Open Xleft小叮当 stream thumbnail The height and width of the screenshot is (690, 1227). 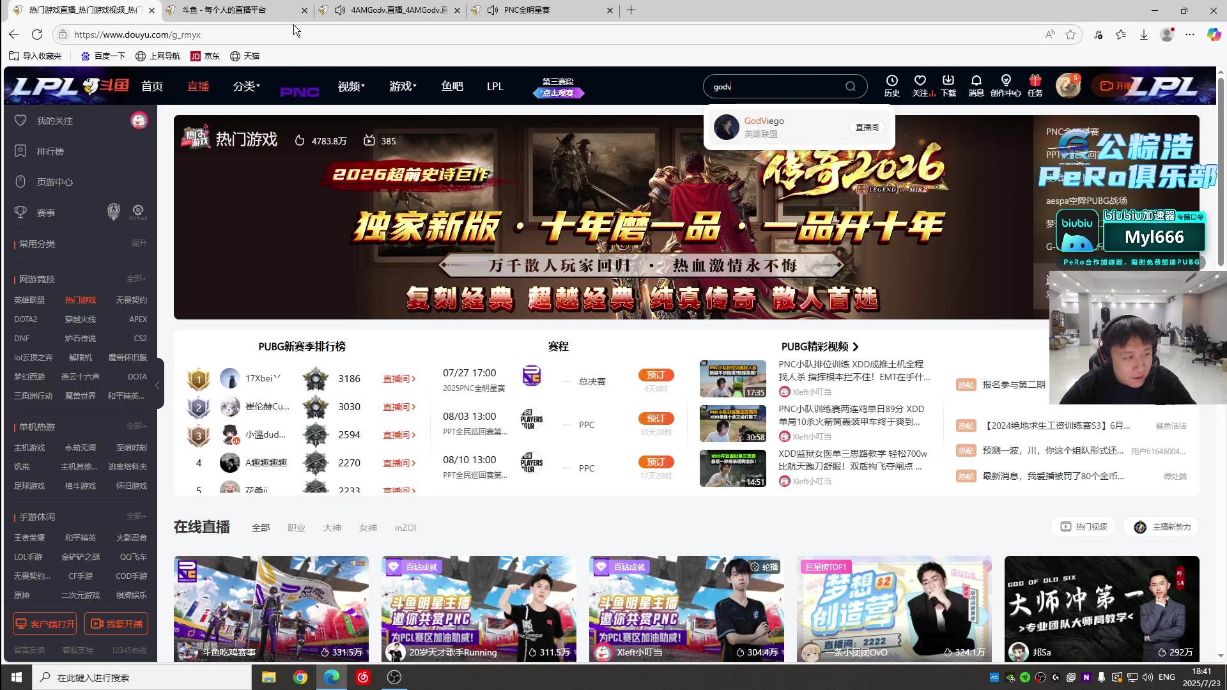686,608
